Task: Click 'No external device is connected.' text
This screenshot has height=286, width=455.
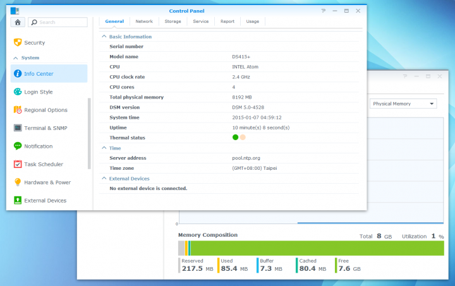Action: point(149,189)
